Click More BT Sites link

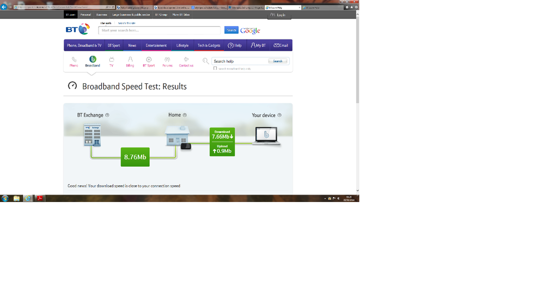[x=181, y=15]
